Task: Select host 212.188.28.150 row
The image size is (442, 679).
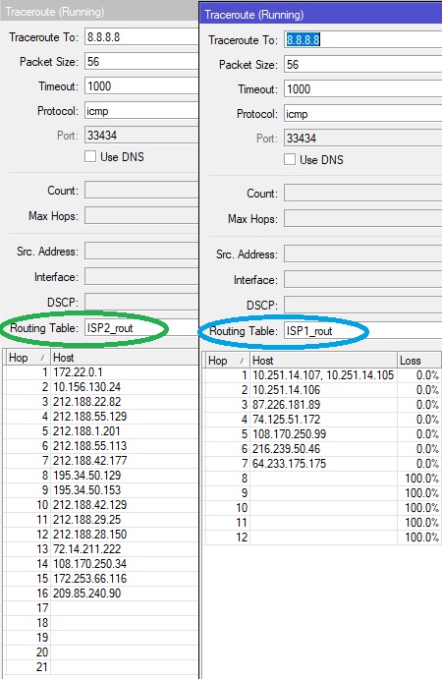Action: point(100,534)
